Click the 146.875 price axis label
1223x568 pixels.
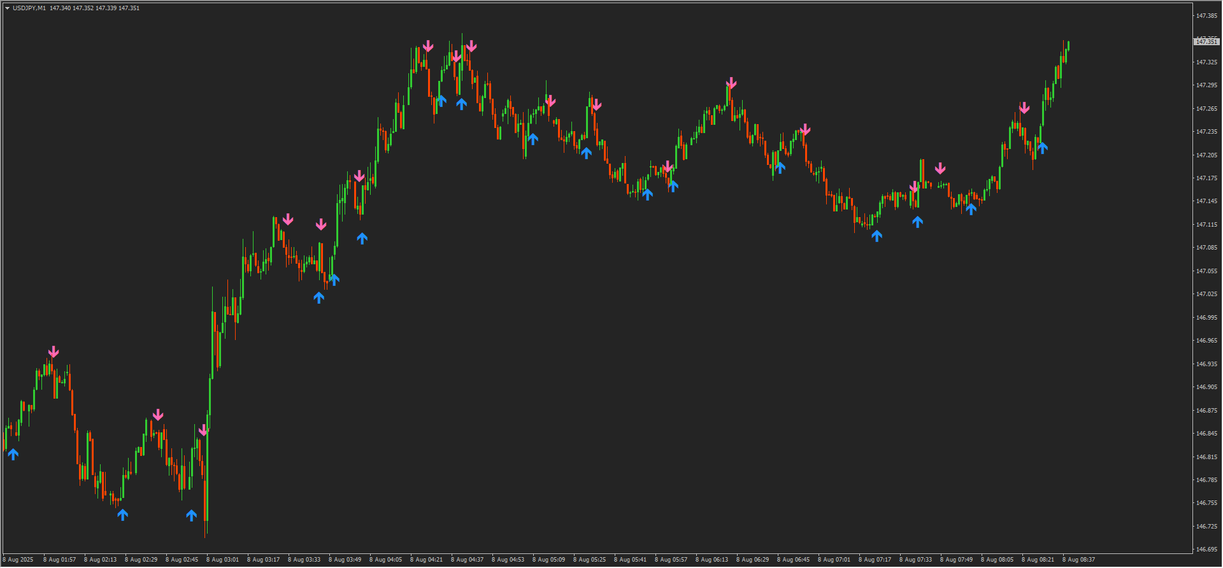point(1206,411)
